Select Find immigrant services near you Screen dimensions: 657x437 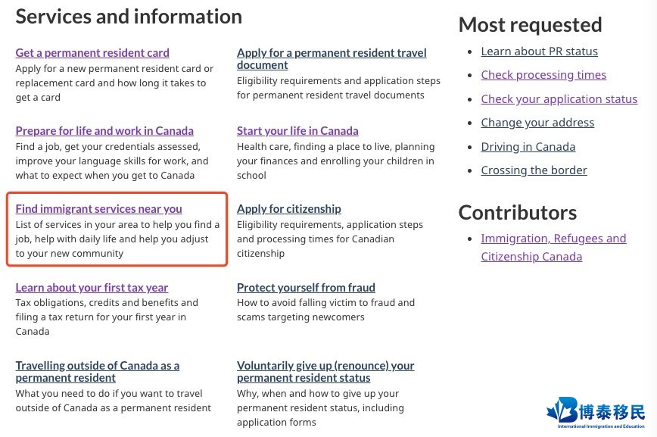98,209
